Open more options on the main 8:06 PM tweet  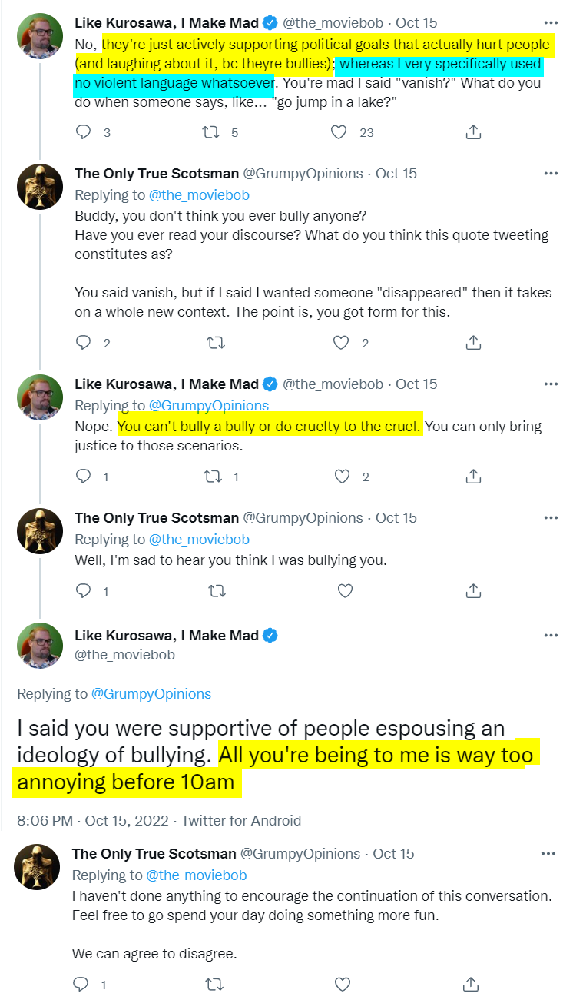tap(551, 636)
